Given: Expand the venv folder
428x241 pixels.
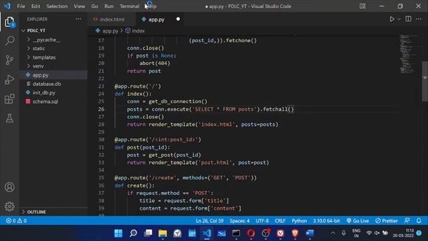Looking at the screenshot, I should [x=38, y=66].
